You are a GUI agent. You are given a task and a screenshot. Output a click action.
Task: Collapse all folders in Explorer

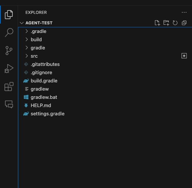184,23
